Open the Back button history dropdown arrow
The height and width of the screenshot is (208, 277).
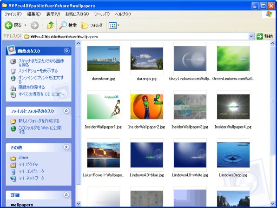pos(26,25)
